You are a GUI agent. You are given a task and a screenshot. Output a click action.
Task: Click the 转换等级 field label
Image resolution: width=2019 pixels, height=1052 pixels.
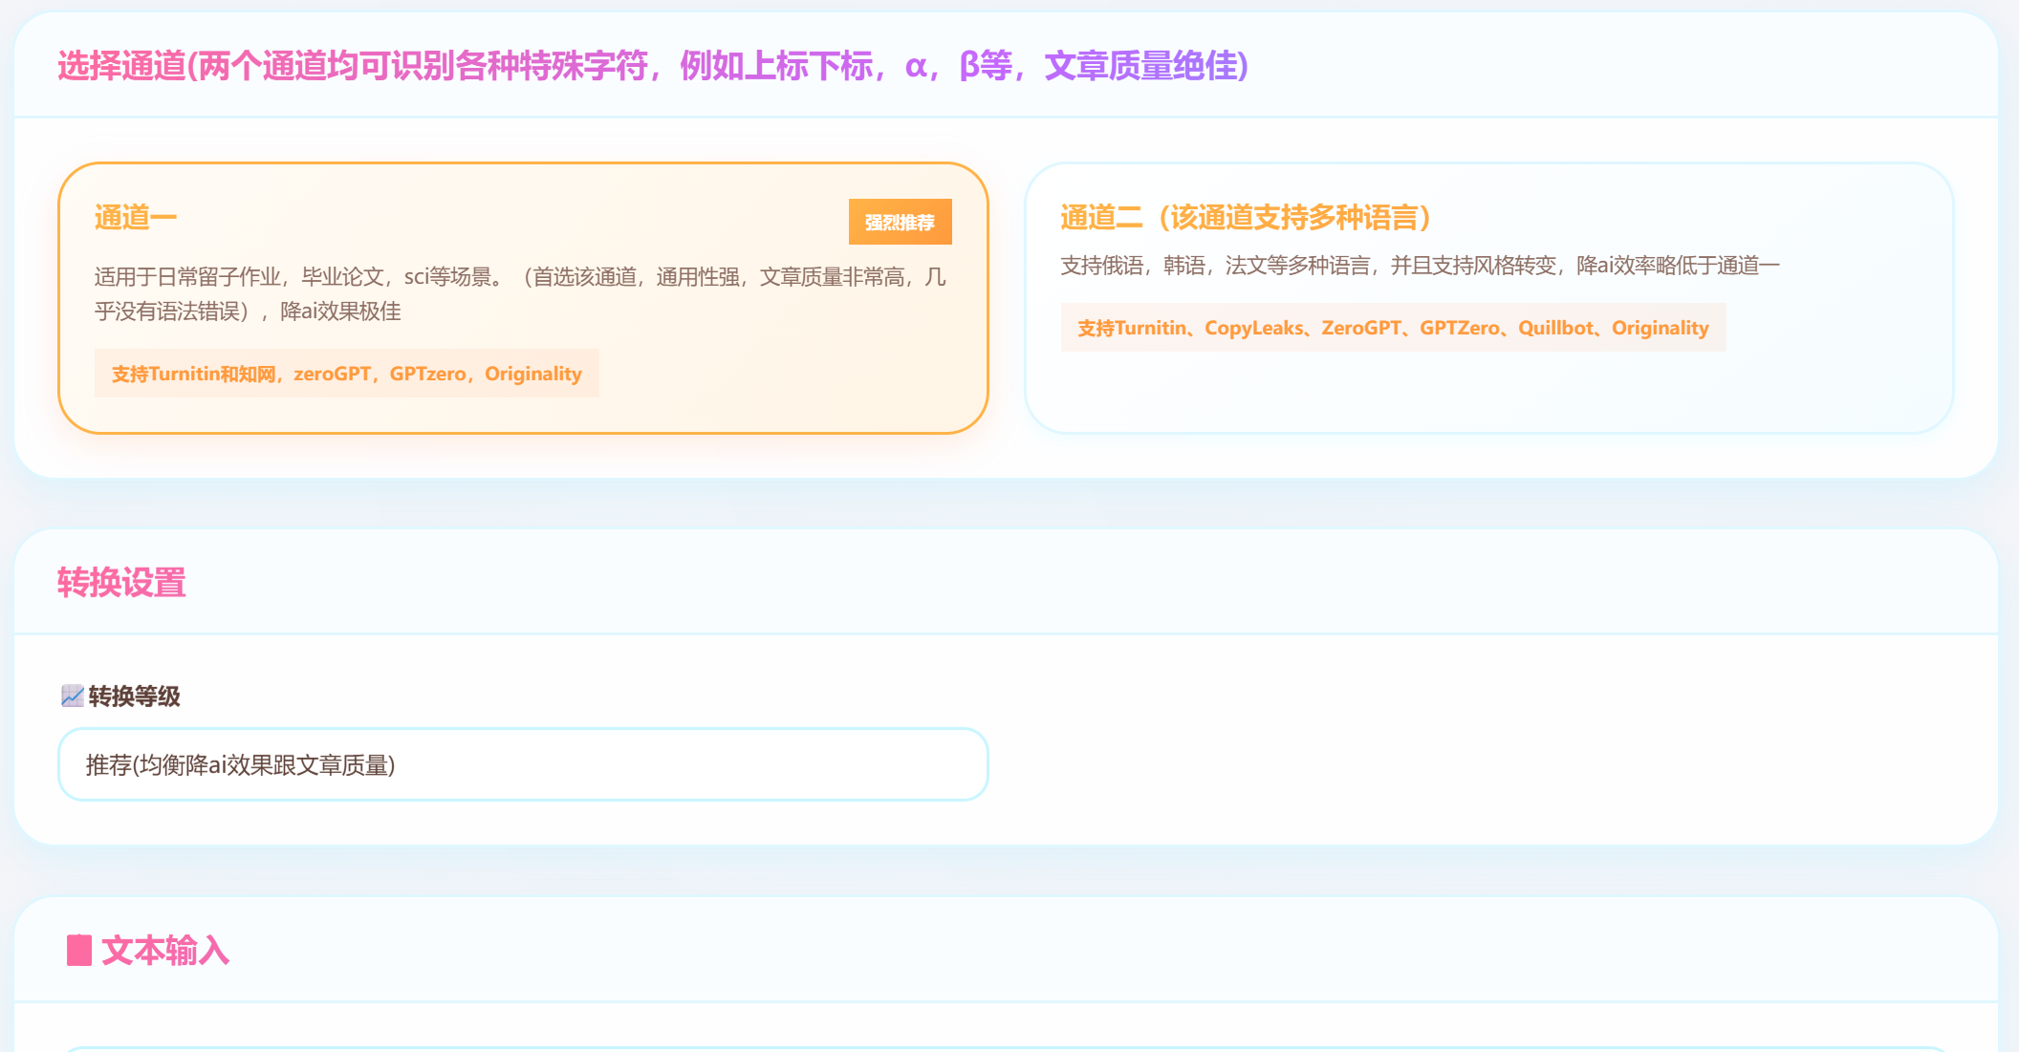[x=134, y=697]
